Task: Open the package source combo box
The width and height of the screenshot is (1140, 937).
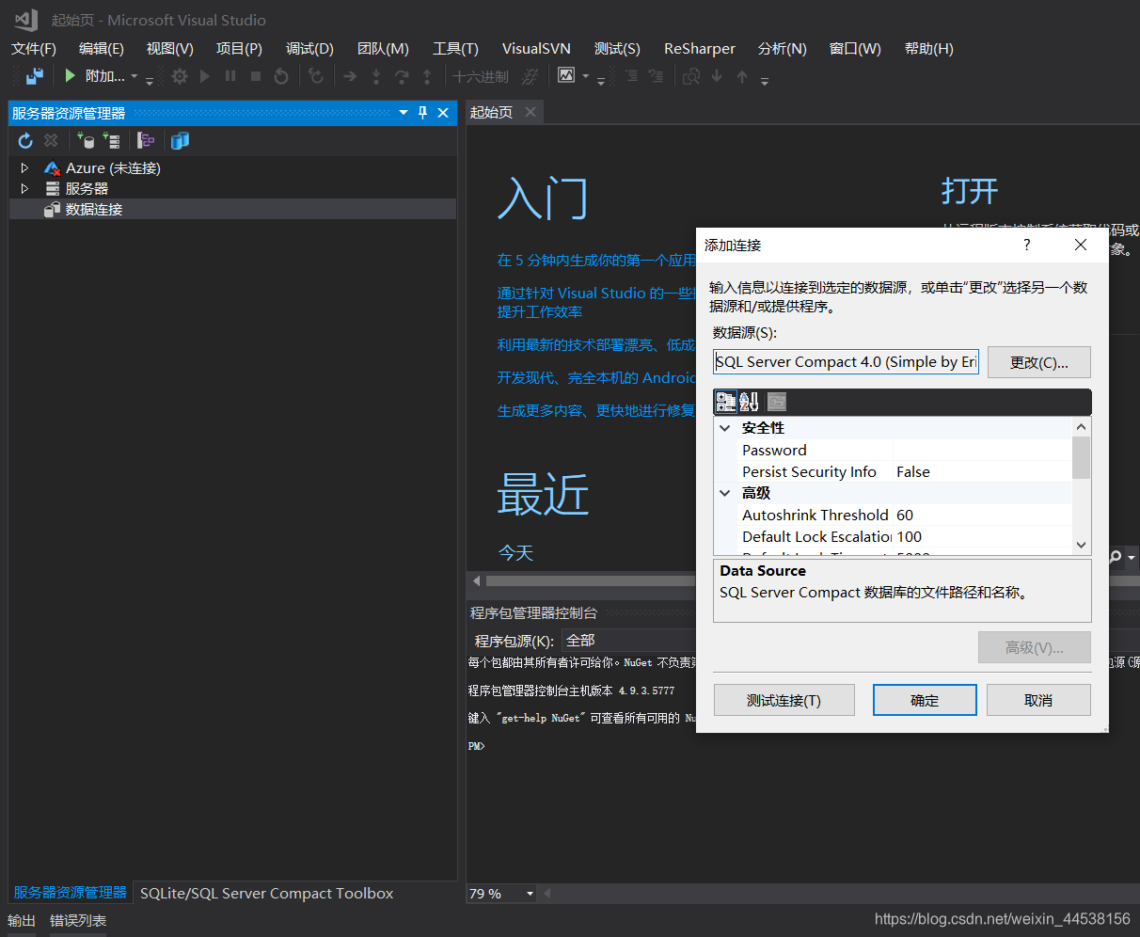Action: click(x=630, y=640)
